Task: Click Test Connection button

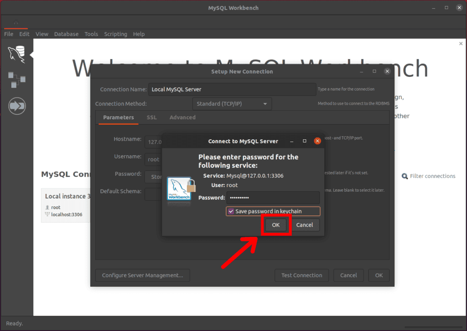Action: click(x=302, y=275)
